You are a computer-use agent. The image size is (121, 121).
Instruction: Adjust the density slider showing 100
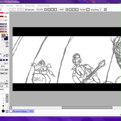4,70
